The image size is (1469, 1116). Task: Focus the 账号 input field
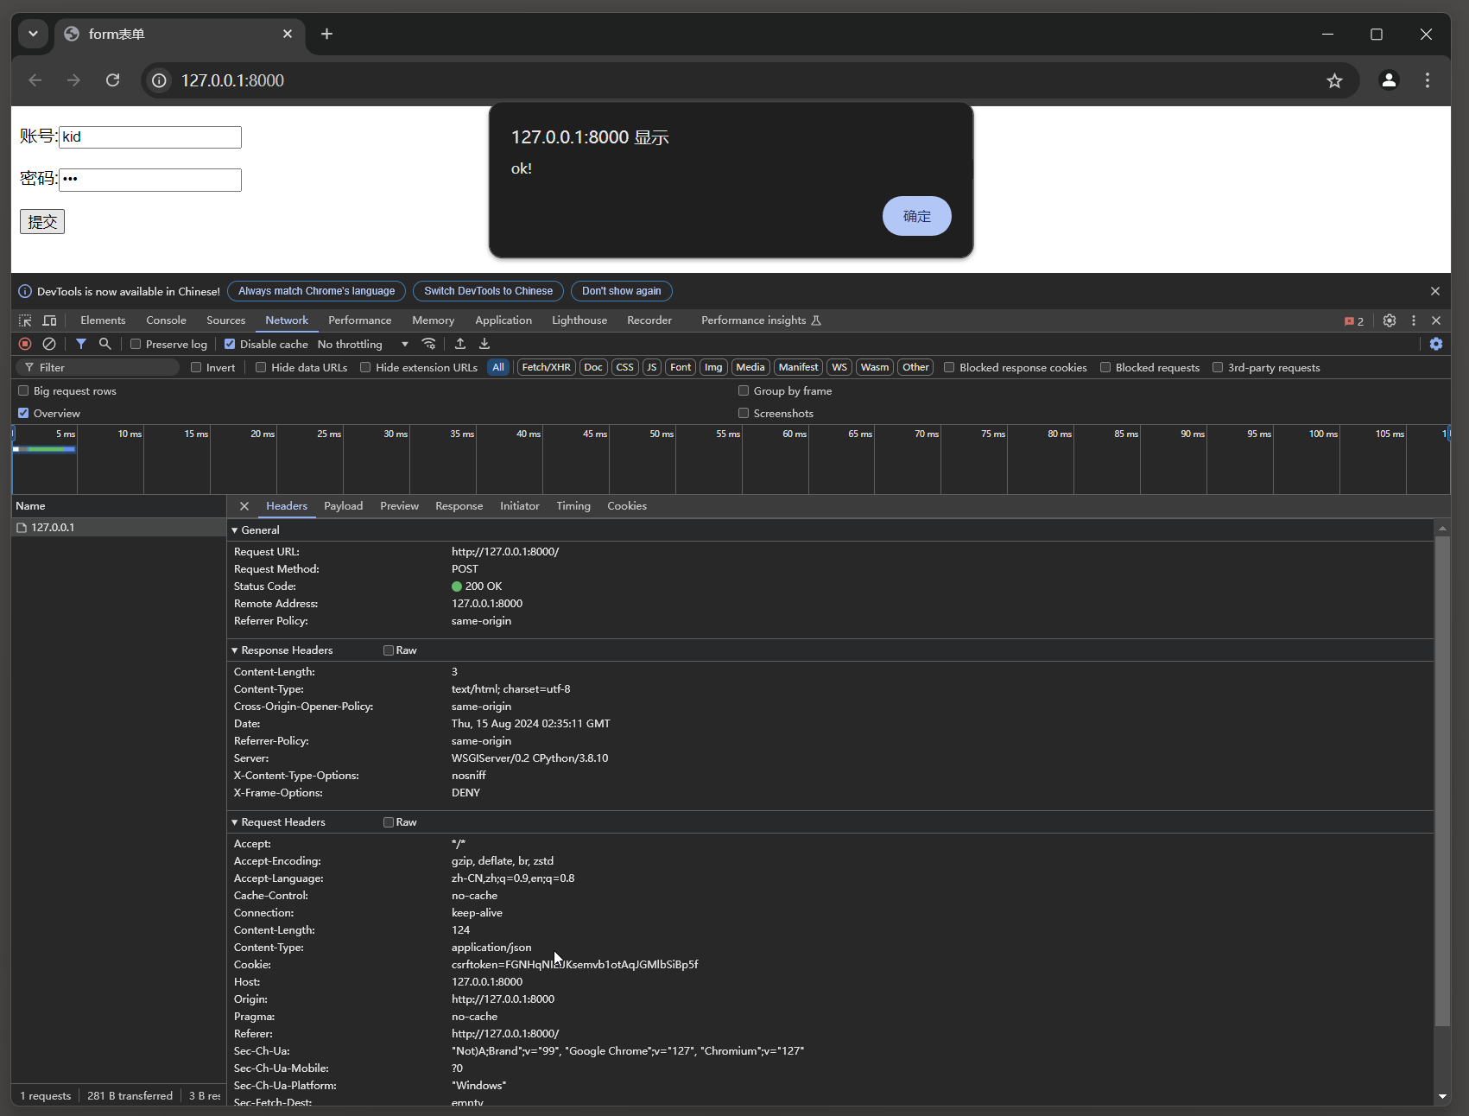[150, 136]
